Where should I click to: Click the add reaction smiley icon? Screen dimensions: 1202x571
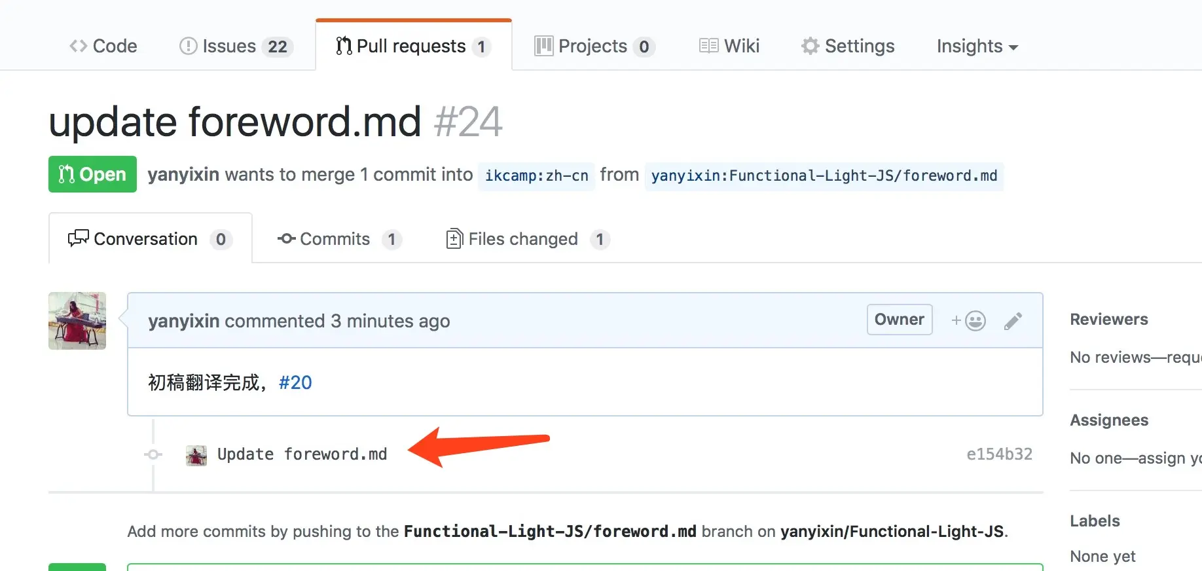[968, 320]
